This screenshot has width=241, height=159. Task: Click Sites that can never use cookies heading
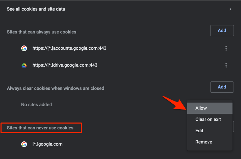click(x=40, y=128)
